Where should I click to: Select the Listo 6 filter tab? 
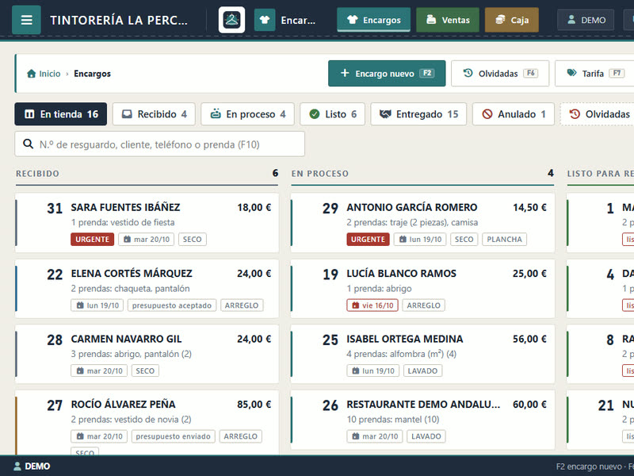332,114
